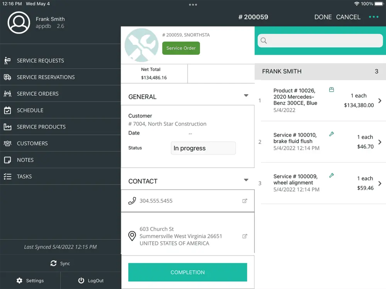Click the FRANK SMITH group header
The image size is (386, 289).
320,71
